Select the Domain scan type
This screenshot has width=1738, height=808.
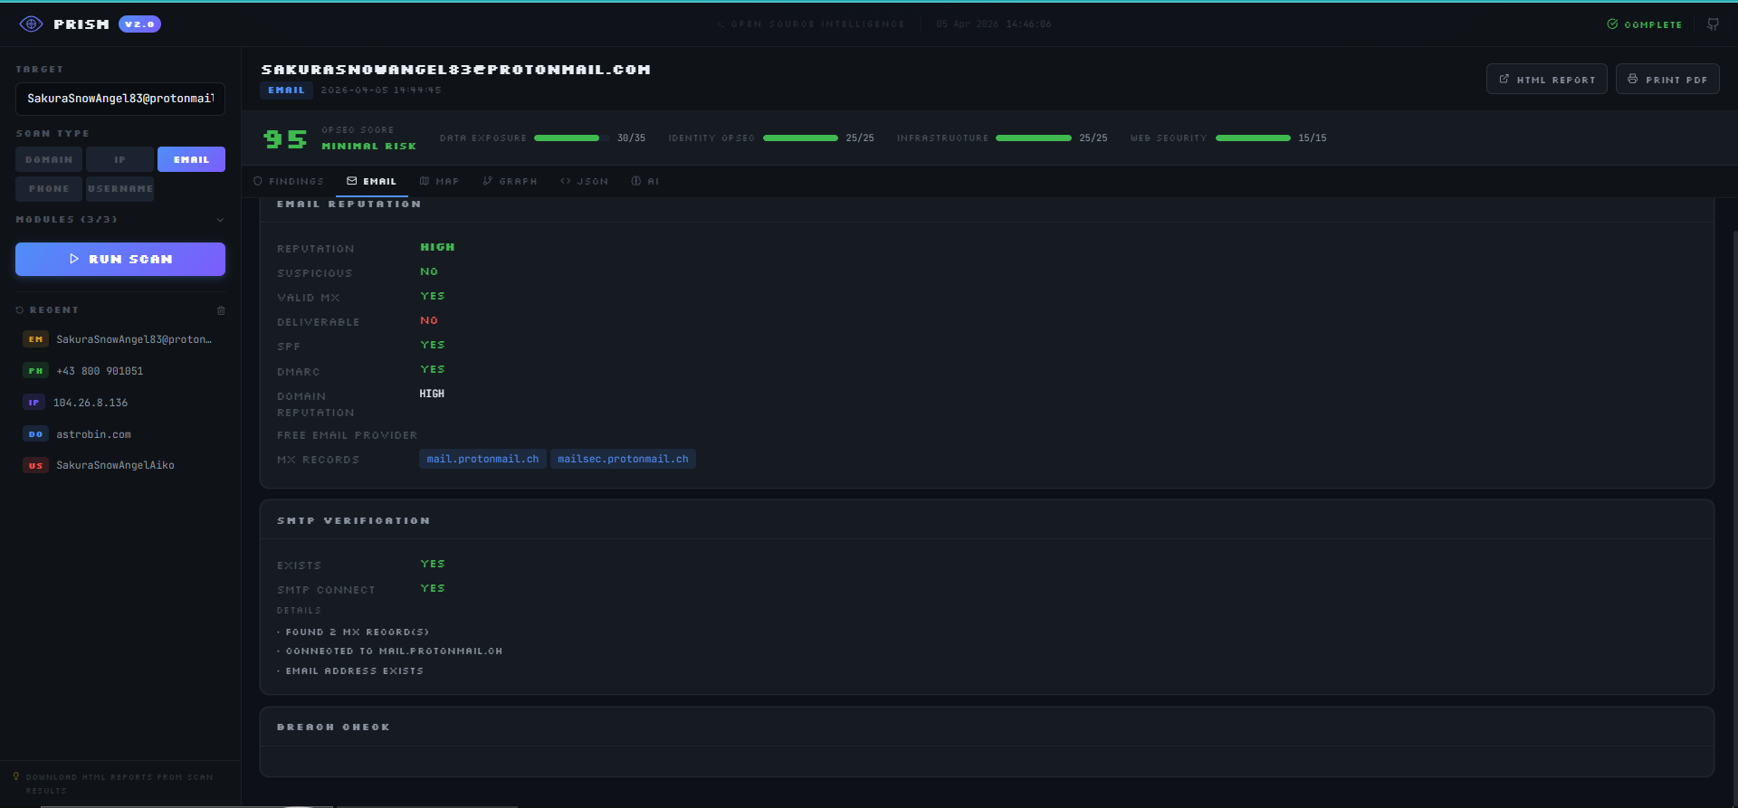click(x=49, y=159)
